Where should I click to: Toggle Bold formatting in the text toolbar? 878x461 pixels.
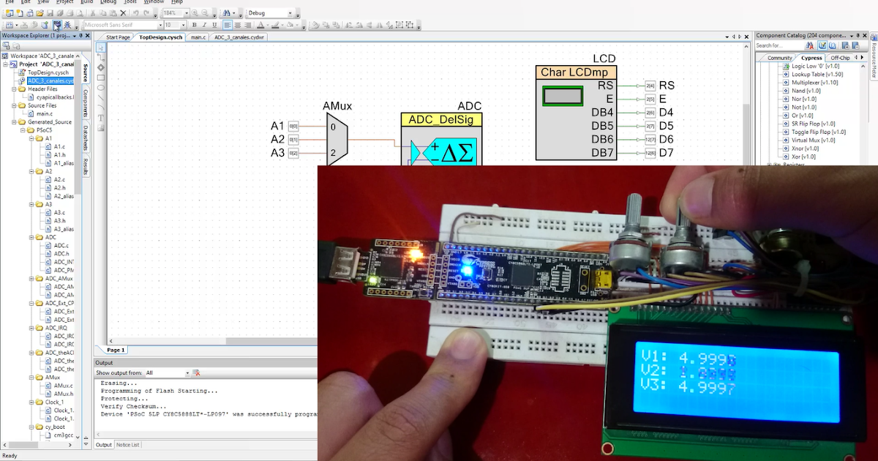[x=194, y=24]
